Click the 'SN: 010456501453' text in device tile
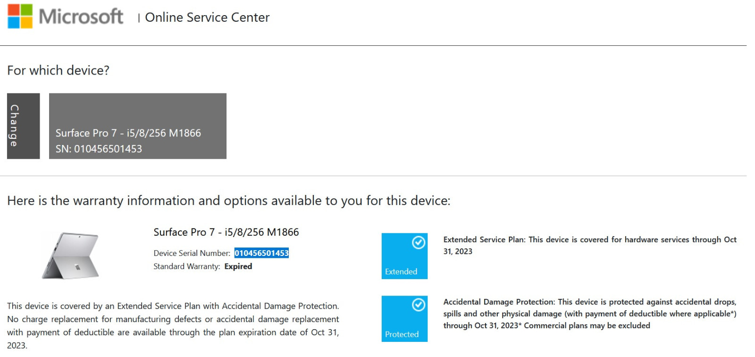The height and width of the screenshot is (357, 755). (x=99, y=149)
